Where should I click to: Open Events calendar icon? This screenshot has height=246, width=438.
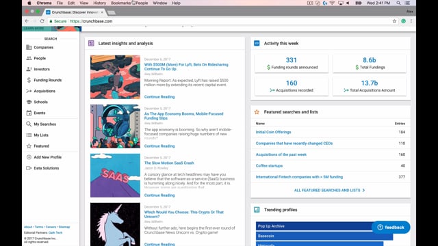pyautogui.click(x=29, y=113)
